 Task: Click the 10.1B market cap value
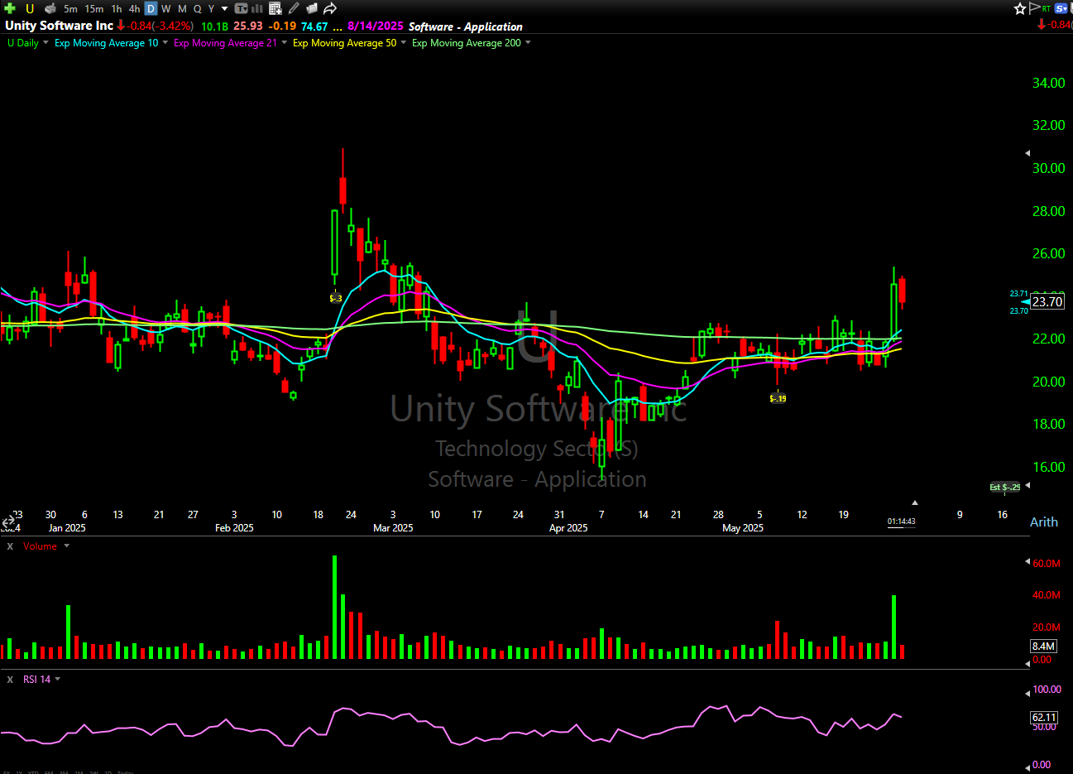(x=214, y=26)
